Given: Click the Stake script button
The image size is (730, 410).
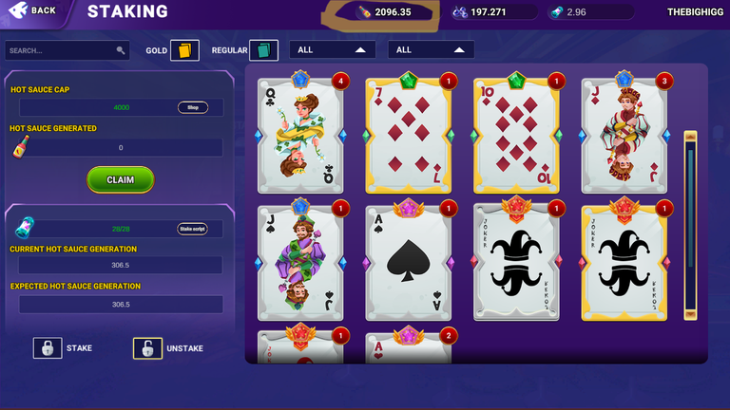Looking at the screenshot, I should click(192, 229).
